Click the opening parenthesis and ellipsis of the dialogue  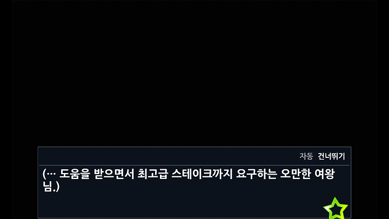[x=49, y=174]
